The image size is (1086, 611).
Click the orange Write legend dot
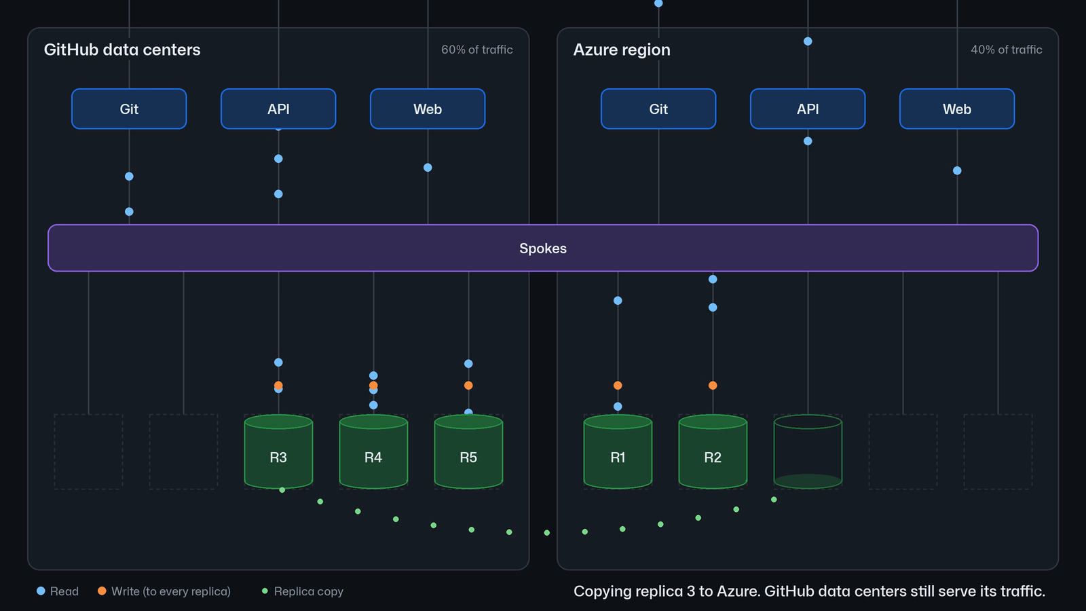(x=102, y=591)
